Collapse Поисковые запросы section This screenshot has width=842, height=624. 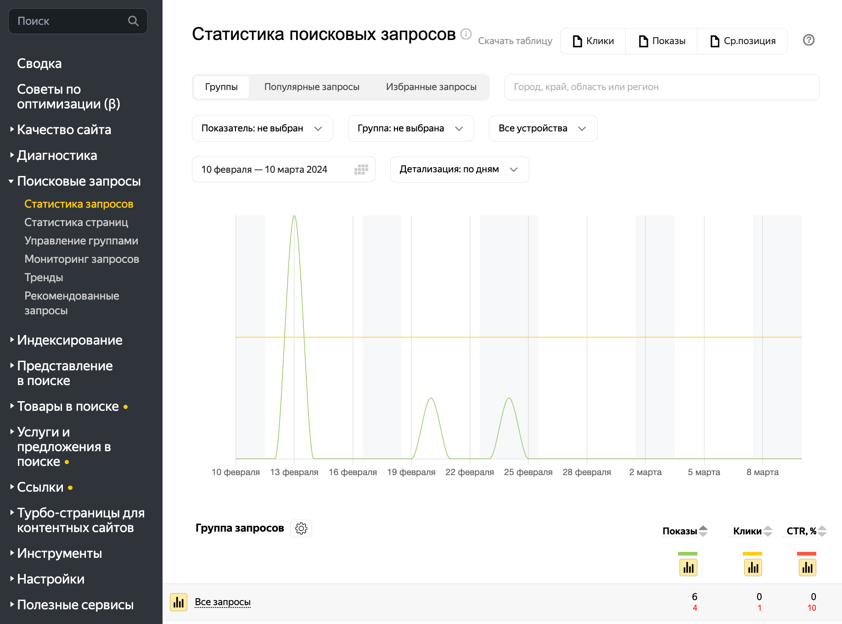(79, 181)
